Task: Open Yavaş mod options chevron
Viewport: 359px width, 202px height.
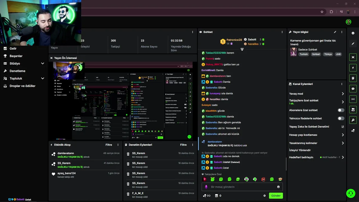Action: pos(343,94)
